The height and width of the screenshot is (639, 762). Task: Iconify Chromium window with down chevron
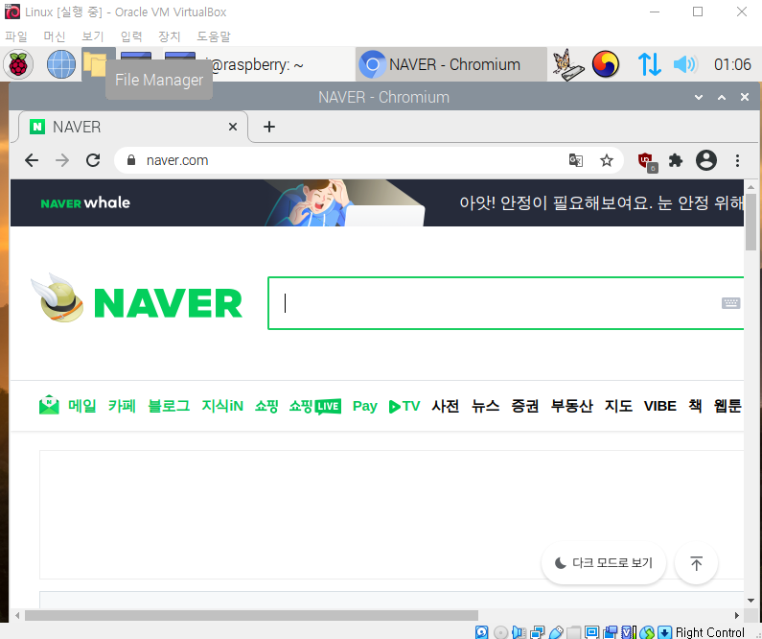(699, 97)
